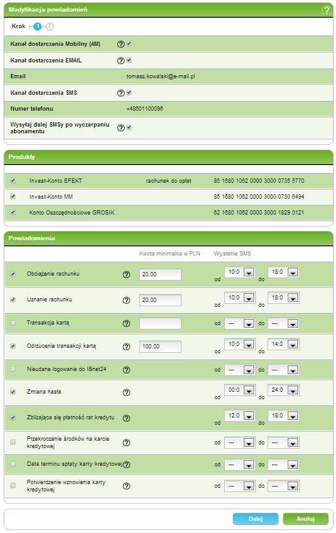
Task: Expand 'do' time dropdown for Odrzucenie transakcji kartą
Action: point(283,344)
